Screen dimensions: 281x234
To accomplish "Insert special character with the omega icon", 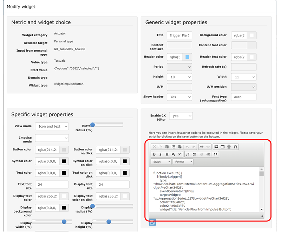I will click(235, 147).
